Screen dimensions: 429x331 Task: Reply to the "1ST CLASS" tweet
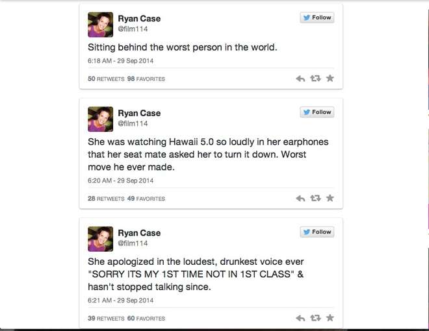[300, 318]
